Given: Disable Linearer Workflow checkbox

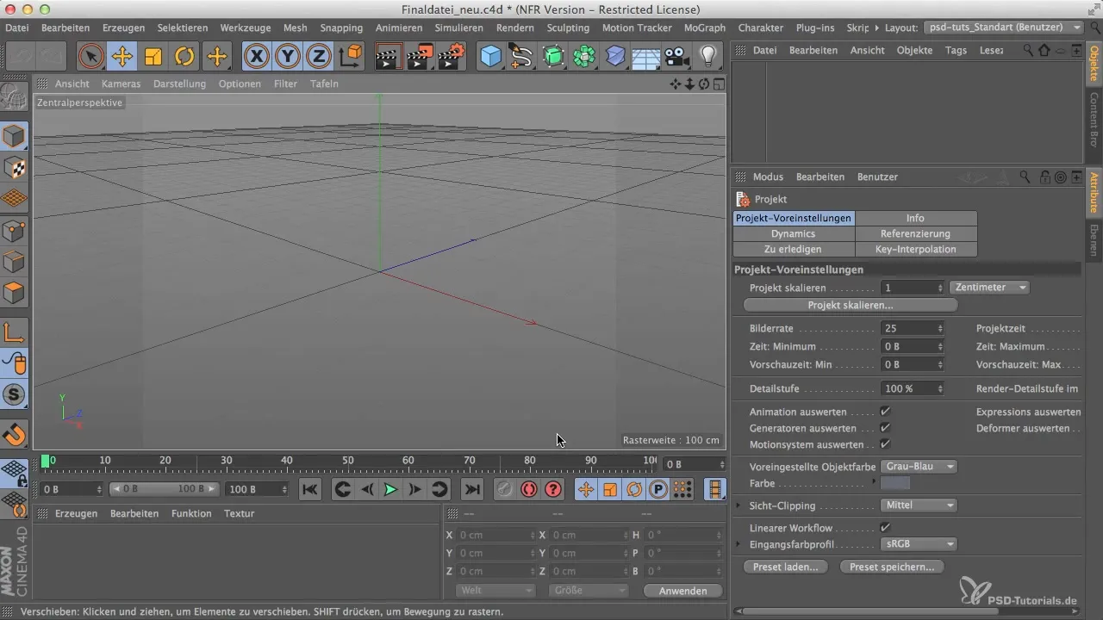Looking at the screenshot, I should [884, 528].
